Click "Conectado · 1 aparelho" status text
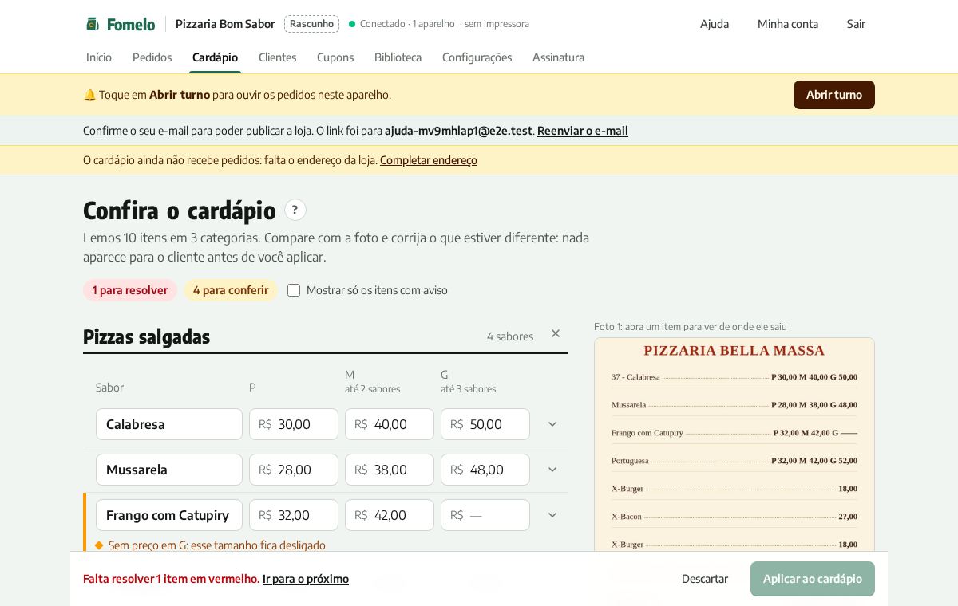 [407, 24]
